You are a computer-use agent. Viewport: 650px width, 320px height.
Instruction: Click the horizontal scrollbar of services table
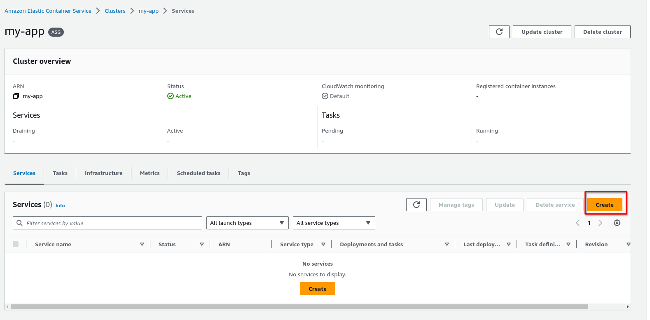point(299,306)
